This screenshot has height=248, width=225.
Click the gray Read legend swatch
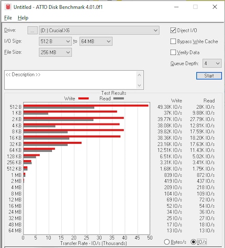coord(119,98)
